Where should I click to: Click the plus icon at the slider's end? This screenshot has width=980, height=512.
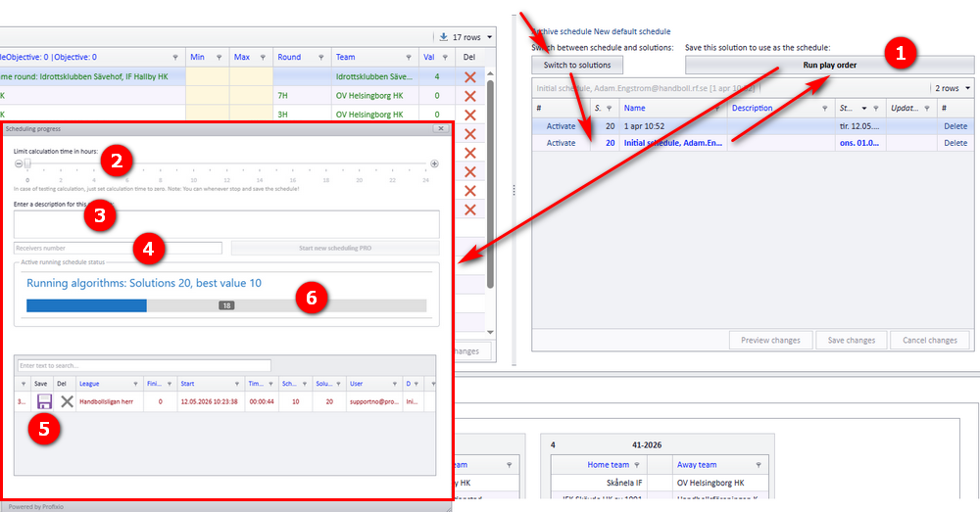click(x=434, y=163)
